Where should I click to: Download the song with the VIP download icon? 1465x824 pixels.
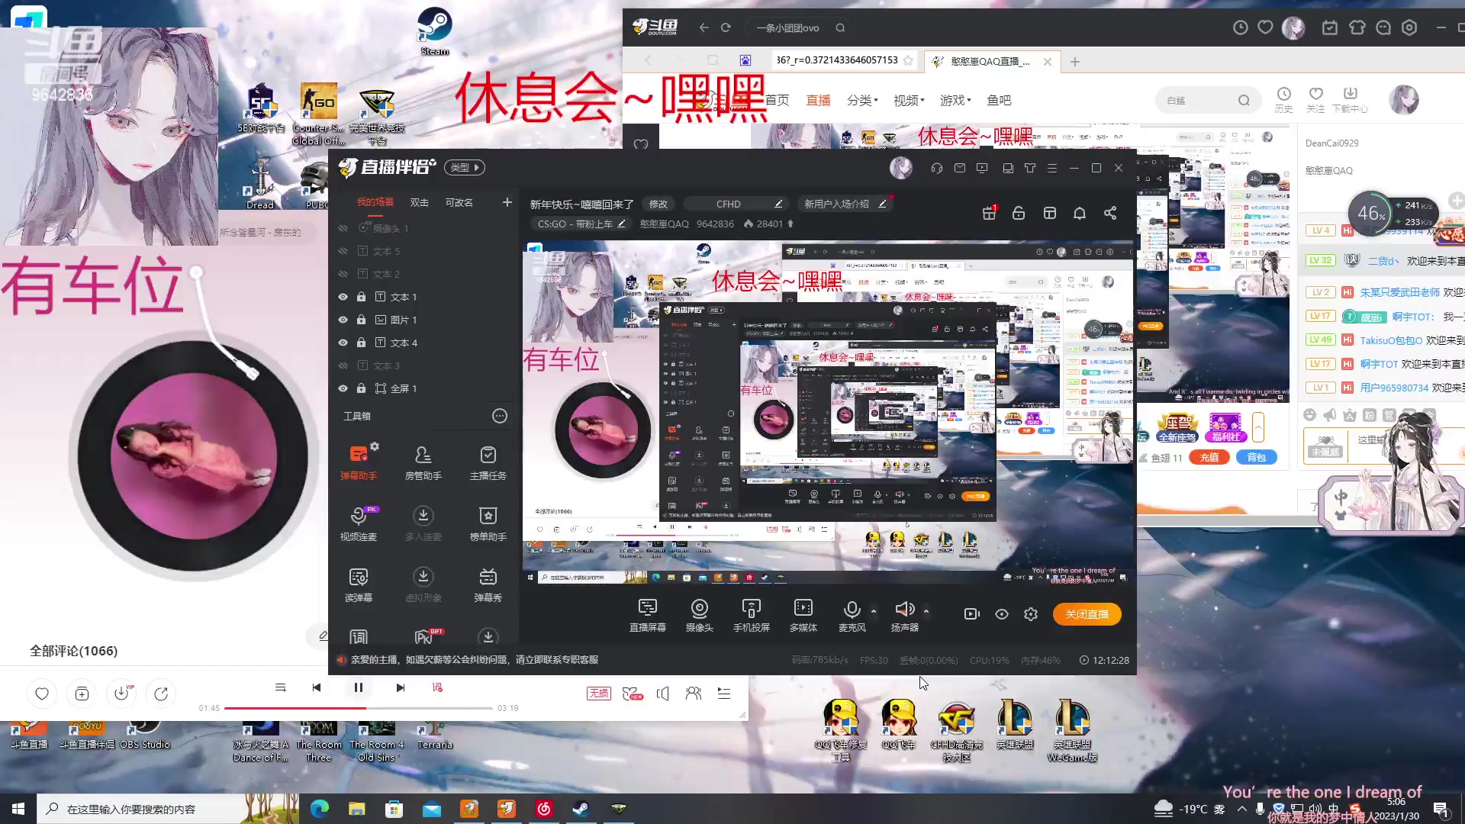[x=121, y=694]
